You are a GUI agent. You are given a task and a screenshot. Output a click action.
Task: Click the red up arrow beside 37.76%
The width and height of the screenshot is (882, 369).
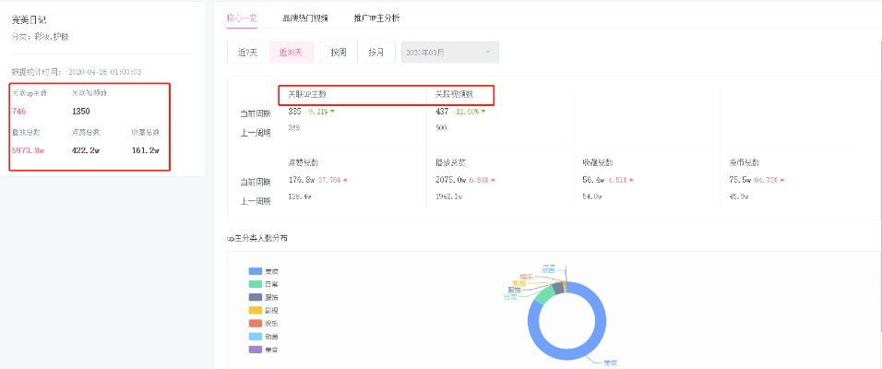[x=345, y=180]
